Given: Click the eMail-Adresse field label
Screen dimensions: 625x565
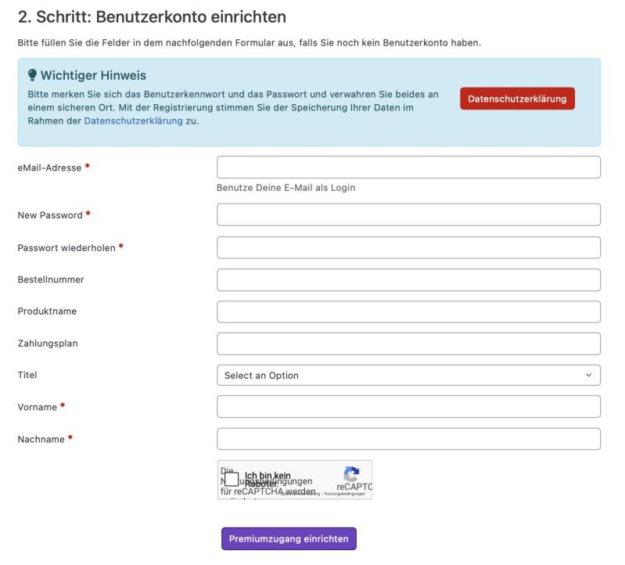Looking at the screenshot, I should (49, 168).
